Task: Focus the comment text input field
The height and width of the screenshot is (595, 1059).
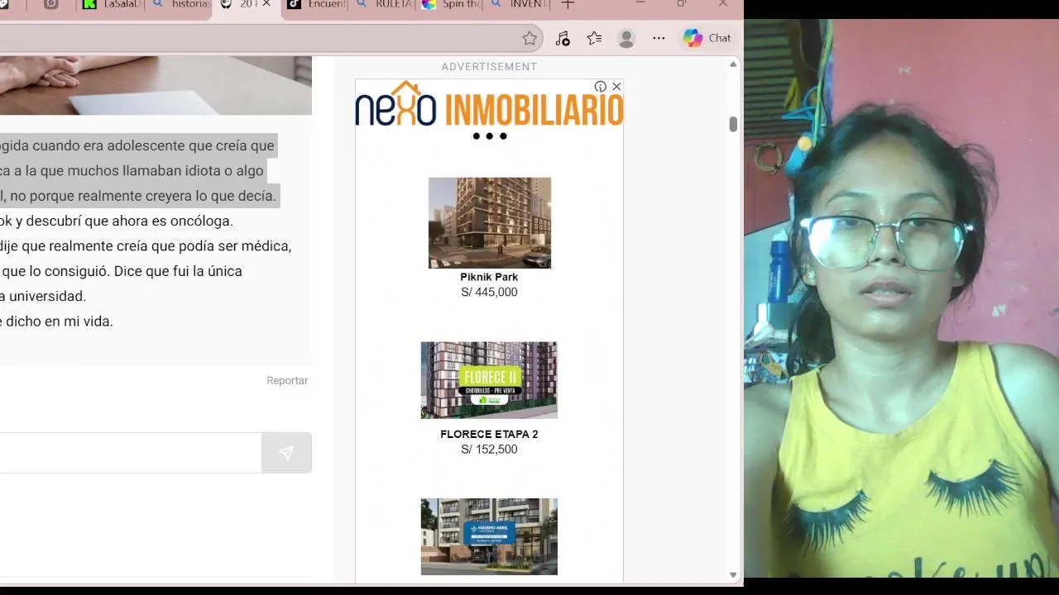Action: 130,453
